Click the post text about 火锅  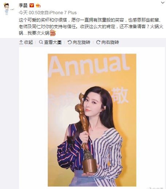[91, 27]
